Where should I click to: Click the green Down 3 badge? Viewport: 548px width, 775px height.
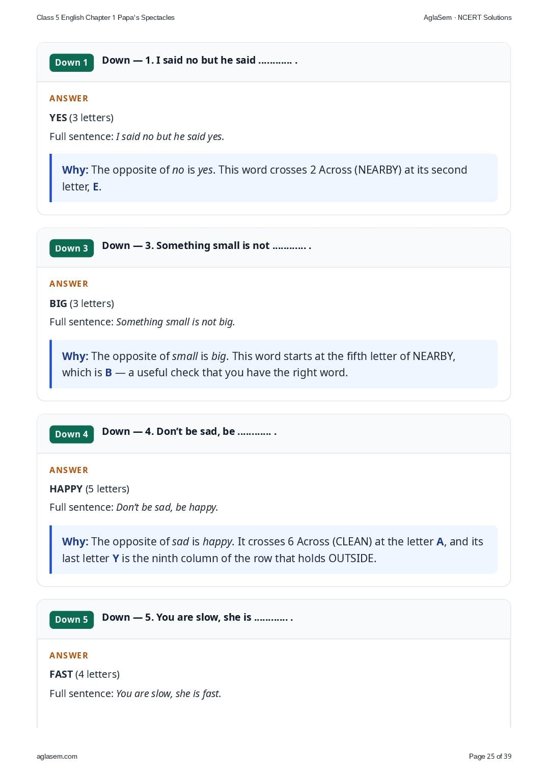click(71, 248)
